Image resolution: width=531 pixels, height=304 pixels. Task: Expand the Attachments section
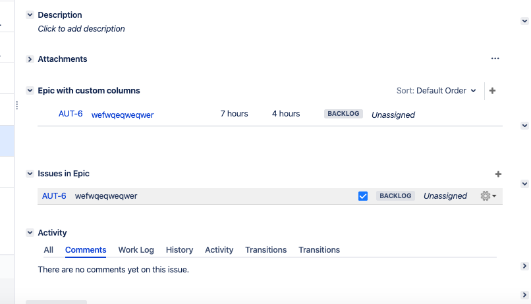[x=30, y=59]
